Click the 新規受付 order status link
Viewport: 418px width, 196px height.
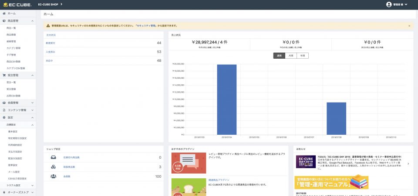coord(51,43)
